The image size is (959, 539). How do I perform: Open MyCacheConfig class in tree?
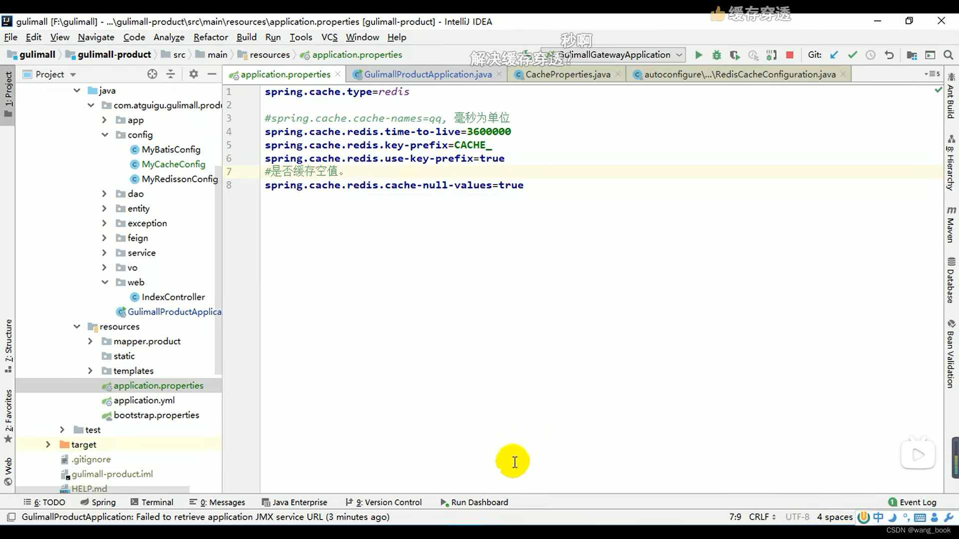coord(173,164)
